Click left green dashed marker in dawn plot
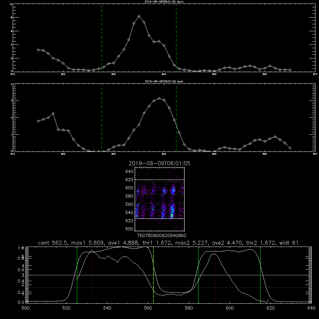Screen dimensions: 319x319 (101, 38)
